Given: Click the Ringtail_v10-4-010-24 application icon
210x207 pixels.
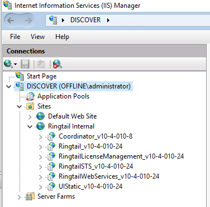Looking at the screenshot, I should click(x=51, y=146).
